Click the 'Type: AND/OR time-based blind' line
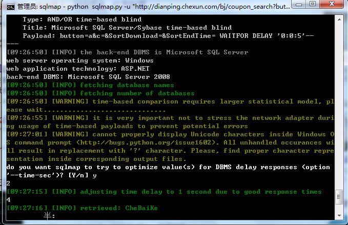The image size is (348, 225). (82, 19)
